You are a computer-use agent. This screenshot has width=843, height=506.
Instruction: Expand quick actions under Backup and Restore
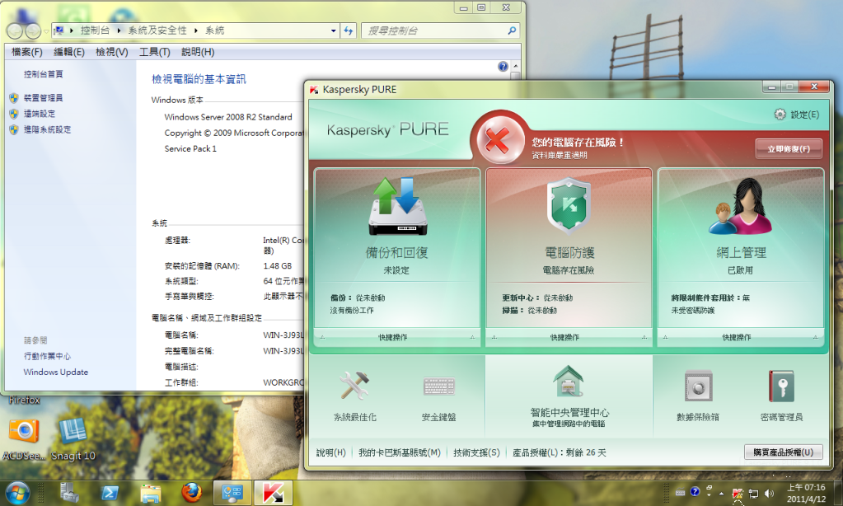[x=397, y=337]
